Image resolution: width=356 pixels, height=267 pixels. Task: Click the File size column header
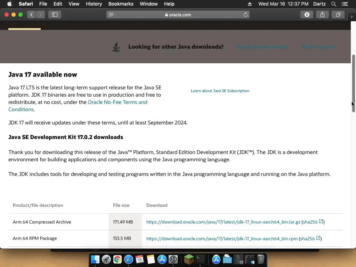click(x=121, y=205)
